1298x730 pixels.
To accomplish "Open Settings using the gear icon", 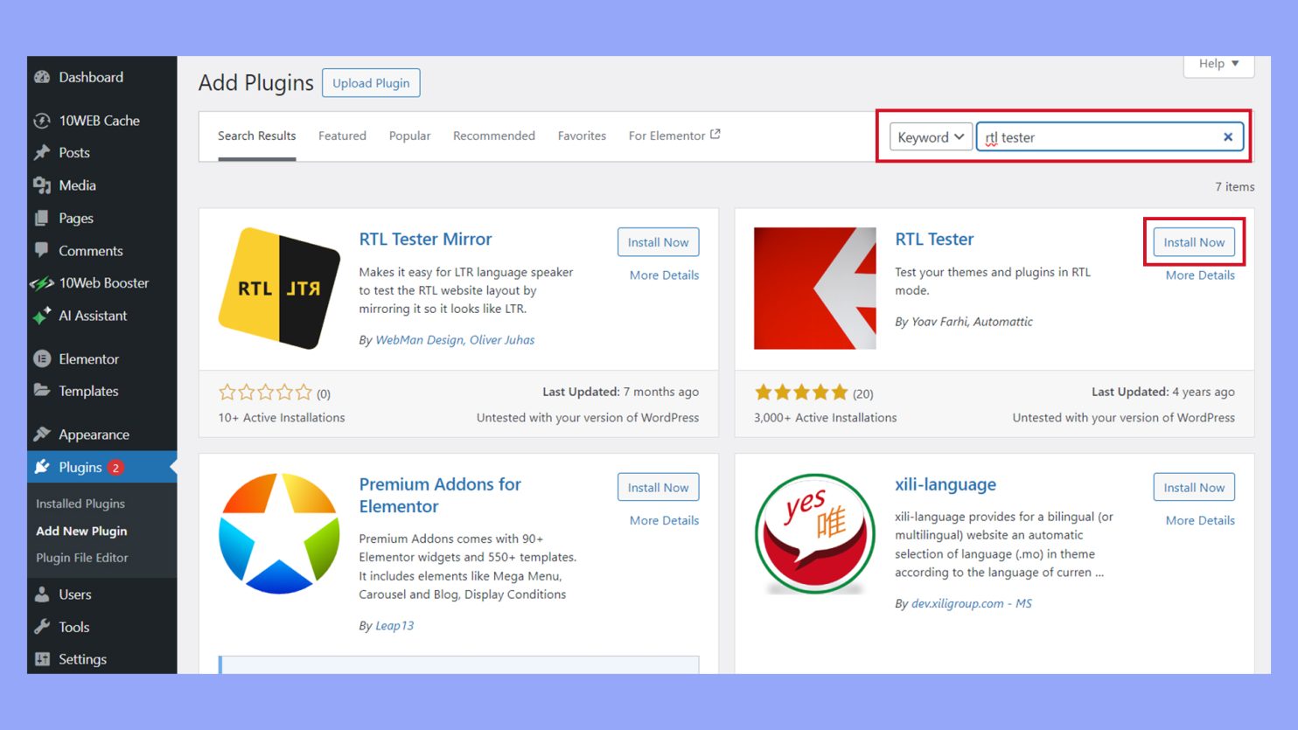I will tap(42, 659).
